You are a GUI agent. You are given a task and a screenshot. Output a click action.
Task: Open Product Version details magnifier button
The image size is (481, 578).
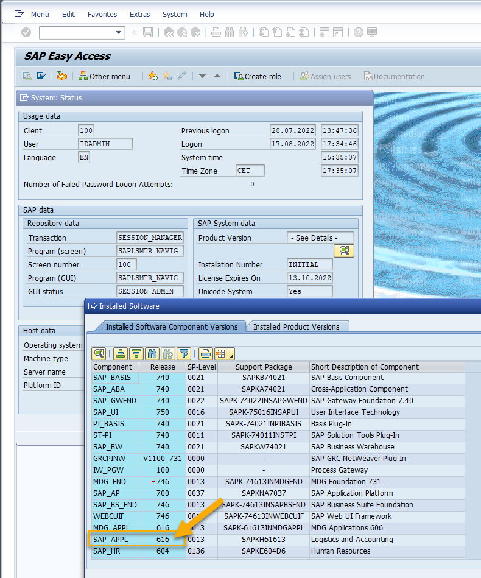pyautogui.click(x=344, y=251)
